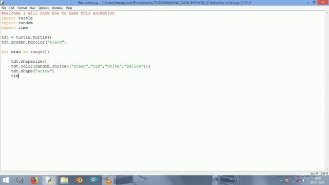Open the Options menu
Image resolution: width=329 pixels, height=185 pixels.
point(43,8)
